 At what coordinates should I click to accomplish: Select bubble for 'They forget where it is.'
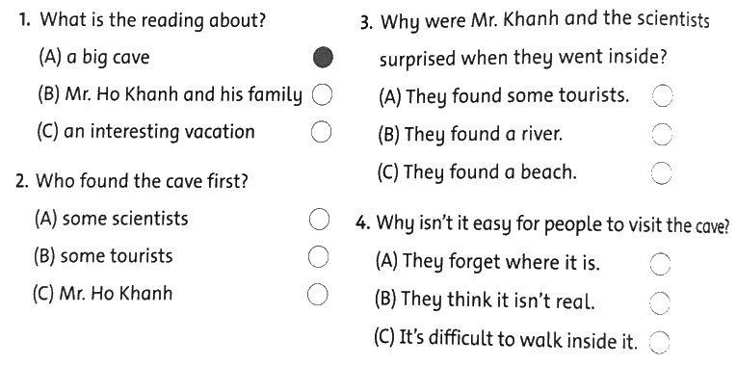click(x=660, y=264)
